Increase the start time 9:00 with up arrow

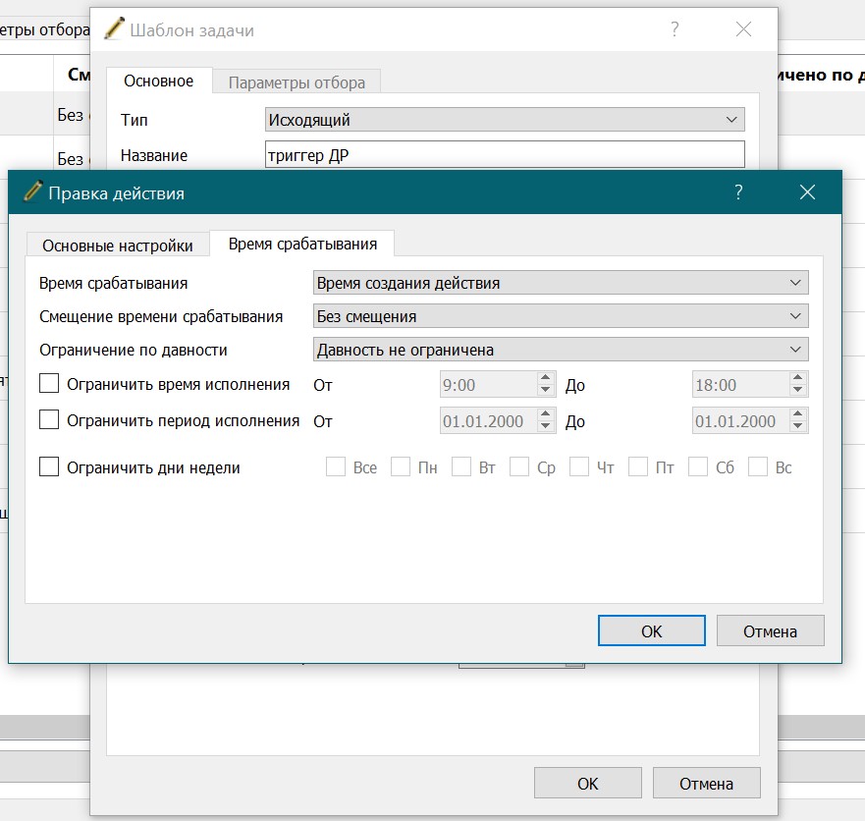[545, 378]
